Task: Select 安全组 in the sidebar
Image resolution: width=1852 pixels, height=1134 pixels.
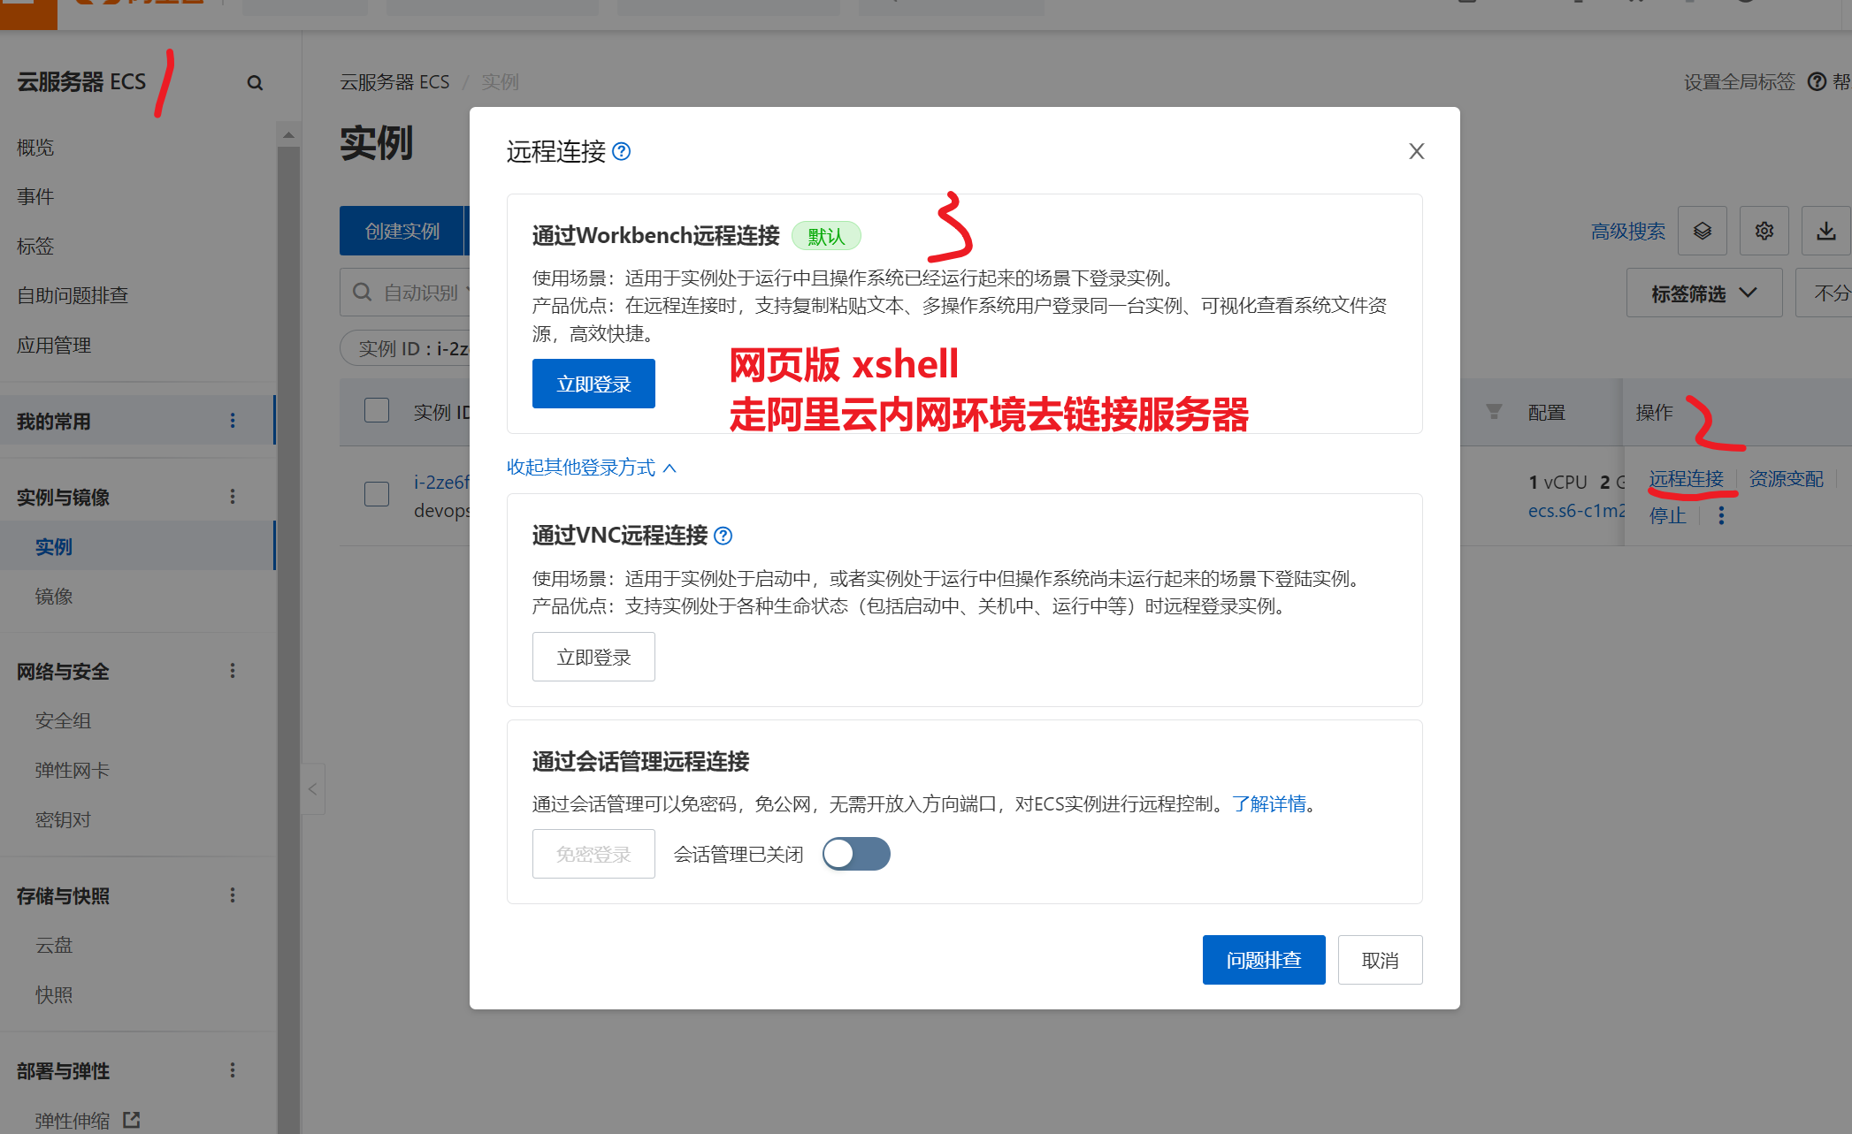Action: click(63, 720)
